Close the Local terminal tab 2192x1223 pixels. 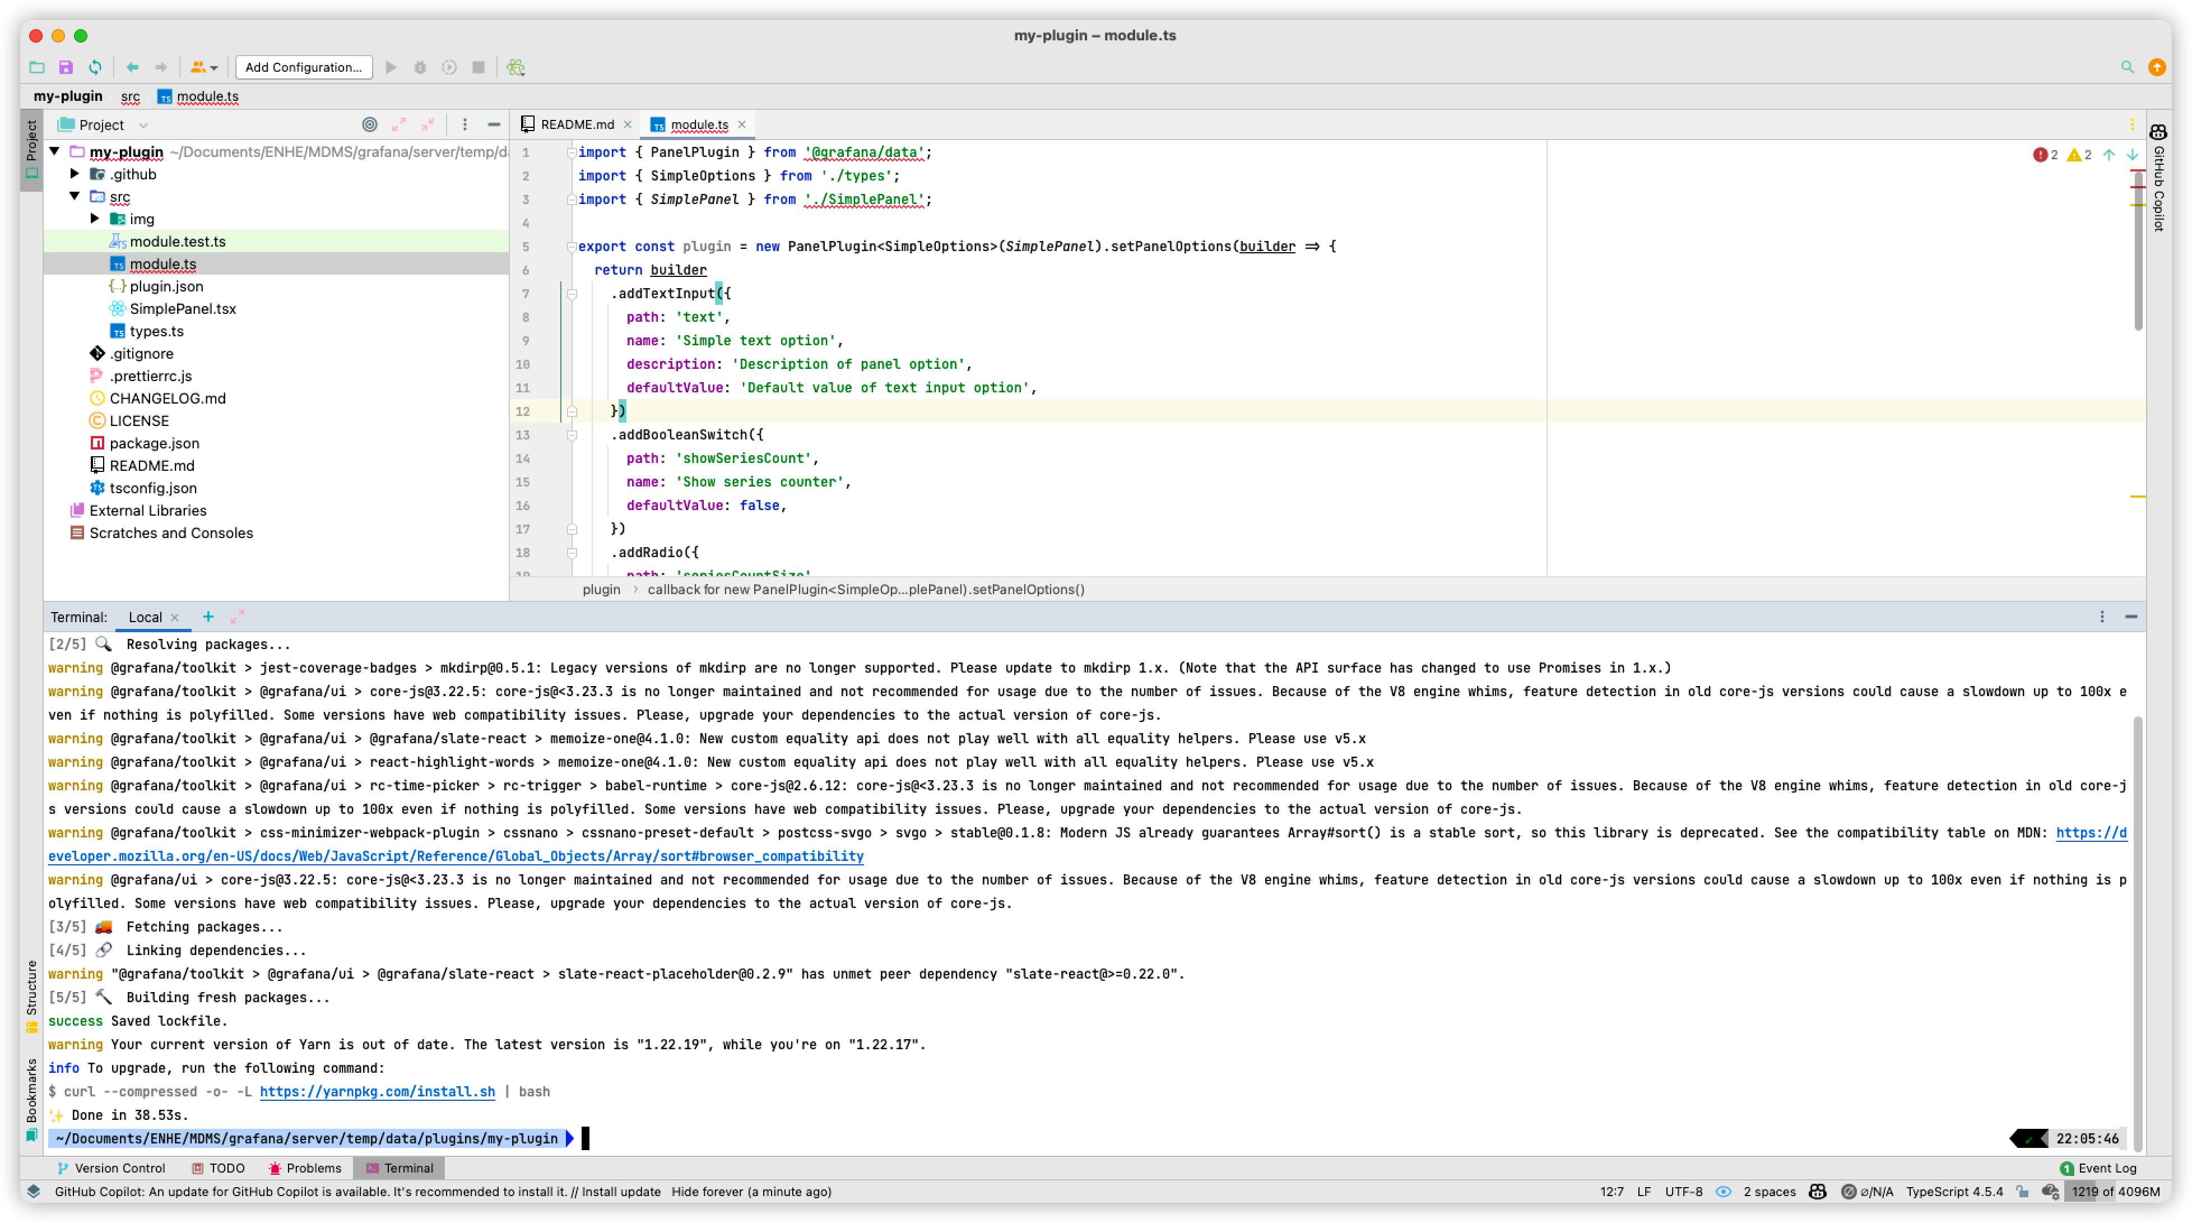pos(174,617)
